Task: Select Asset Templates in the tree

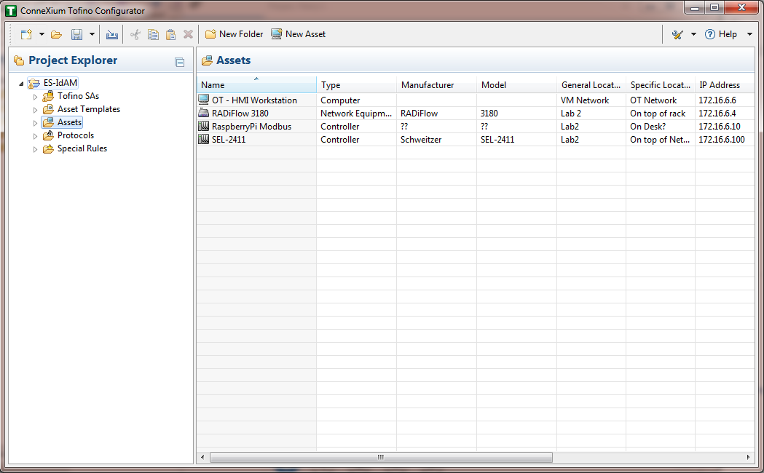Action: coord(89,109)
